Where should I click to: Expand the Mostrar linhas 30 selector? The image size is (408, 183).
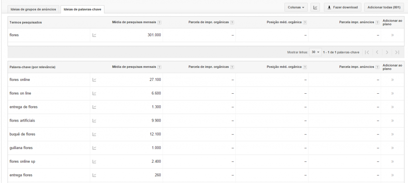pos(316,52)
